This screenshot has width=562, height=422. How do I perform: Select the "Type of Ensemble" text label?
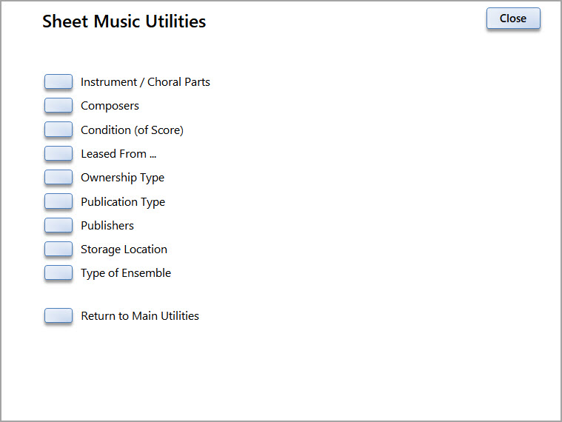point(126,273)
